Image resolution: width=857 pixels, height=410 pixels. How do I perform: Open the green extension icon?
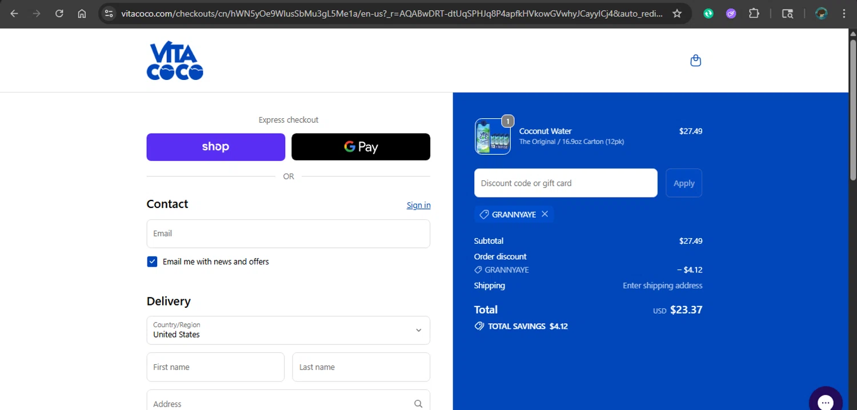[708, 14]
